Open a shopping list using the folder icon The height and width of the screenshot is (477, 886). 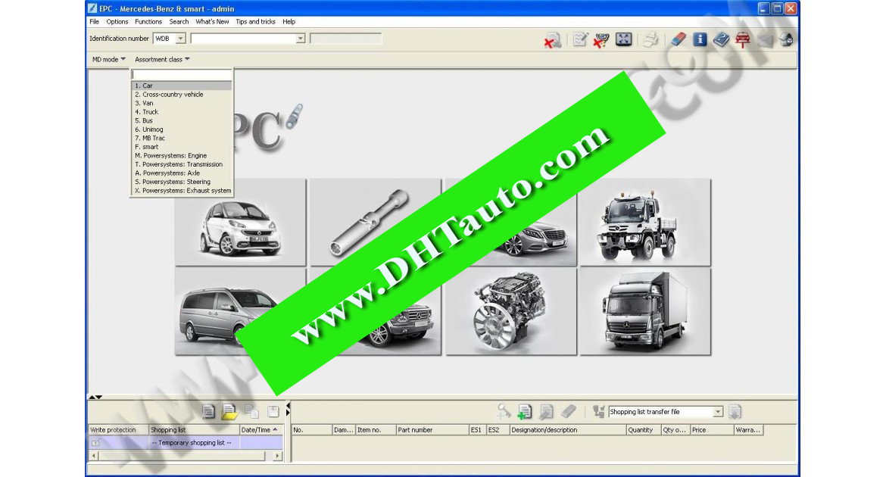point(231,411)
